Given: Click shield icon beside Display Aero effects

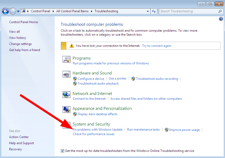Looking at the screenshot, I should click(75, 114).
